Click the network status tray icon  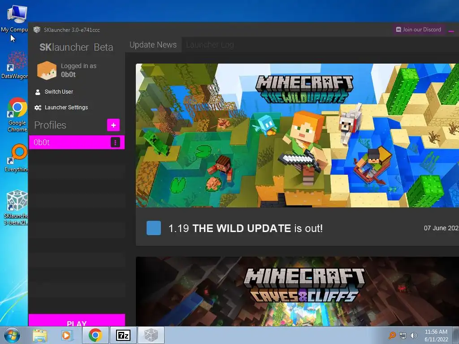403,335
